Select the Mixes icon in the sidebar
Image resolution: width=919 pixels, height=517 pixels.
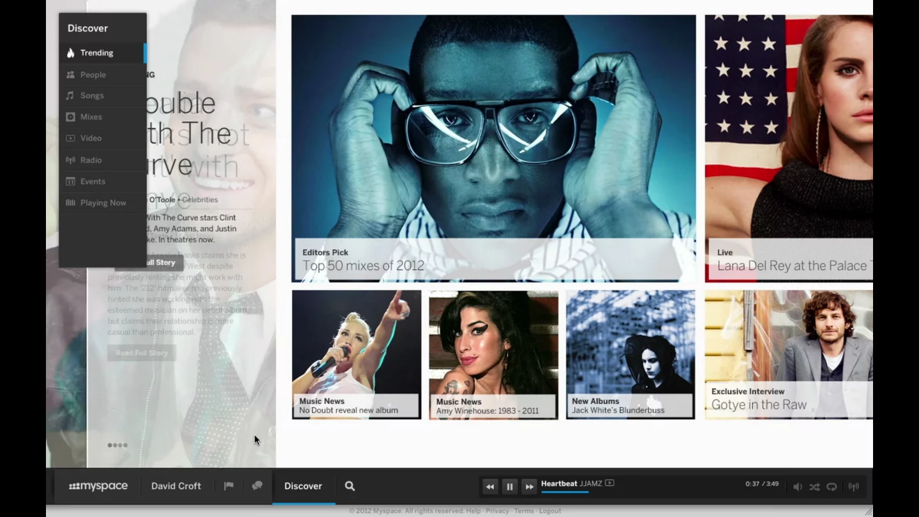70,117
